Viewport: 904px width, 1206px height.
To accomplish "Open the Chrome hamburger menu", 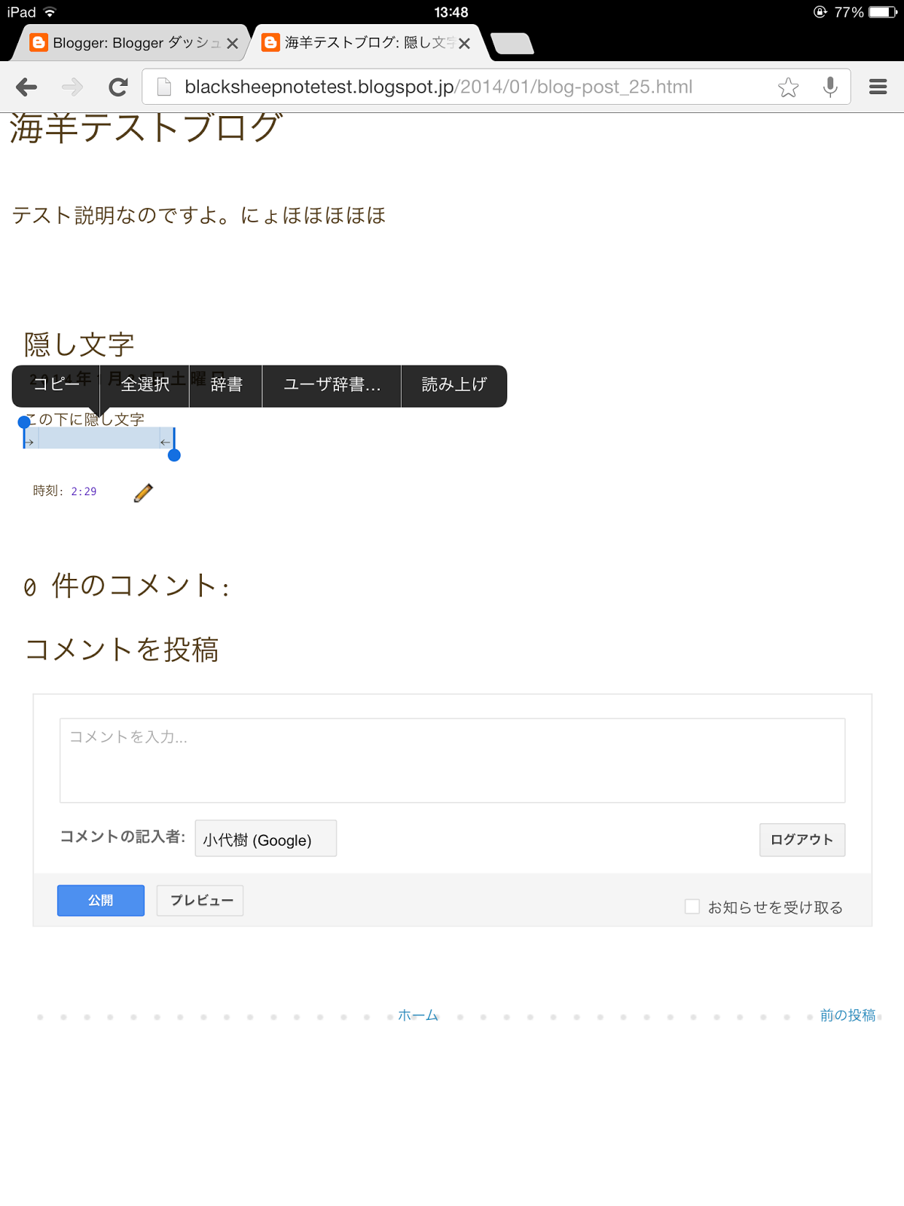I will [x=878, y=87].
